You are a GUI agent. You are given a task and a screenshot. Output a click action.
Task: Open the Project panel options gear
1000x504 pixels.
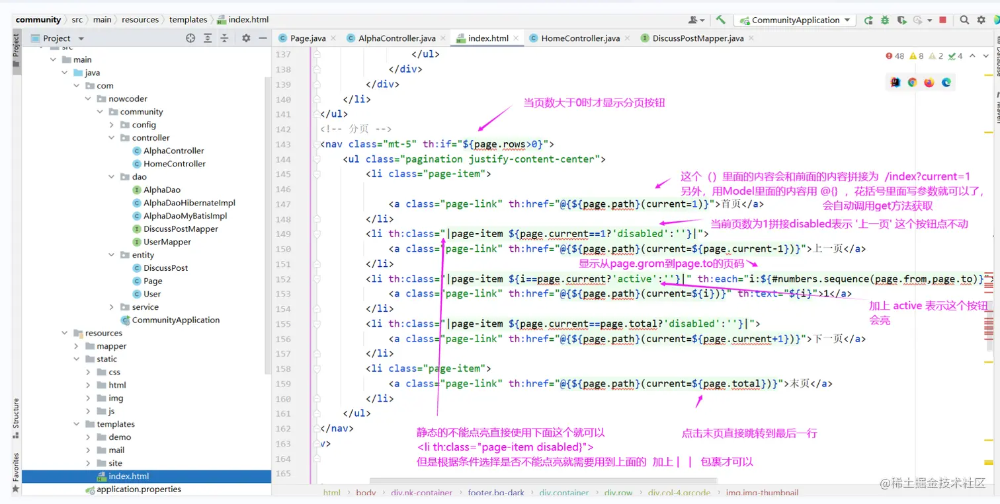click(x=246, y=38)
